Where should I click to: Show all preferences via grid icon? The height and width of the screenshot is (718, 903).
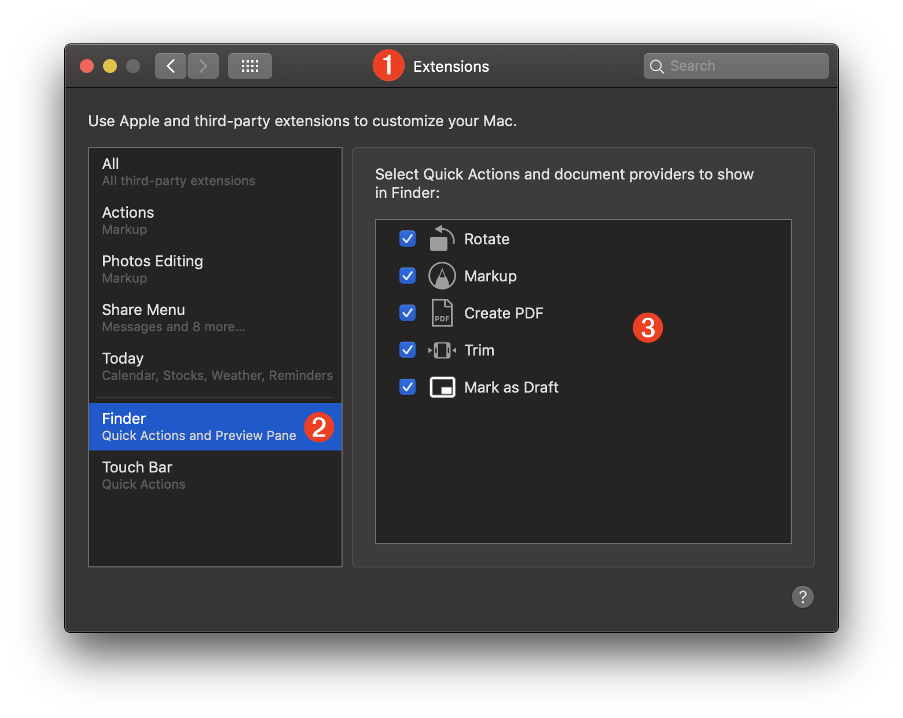point(250,66)
